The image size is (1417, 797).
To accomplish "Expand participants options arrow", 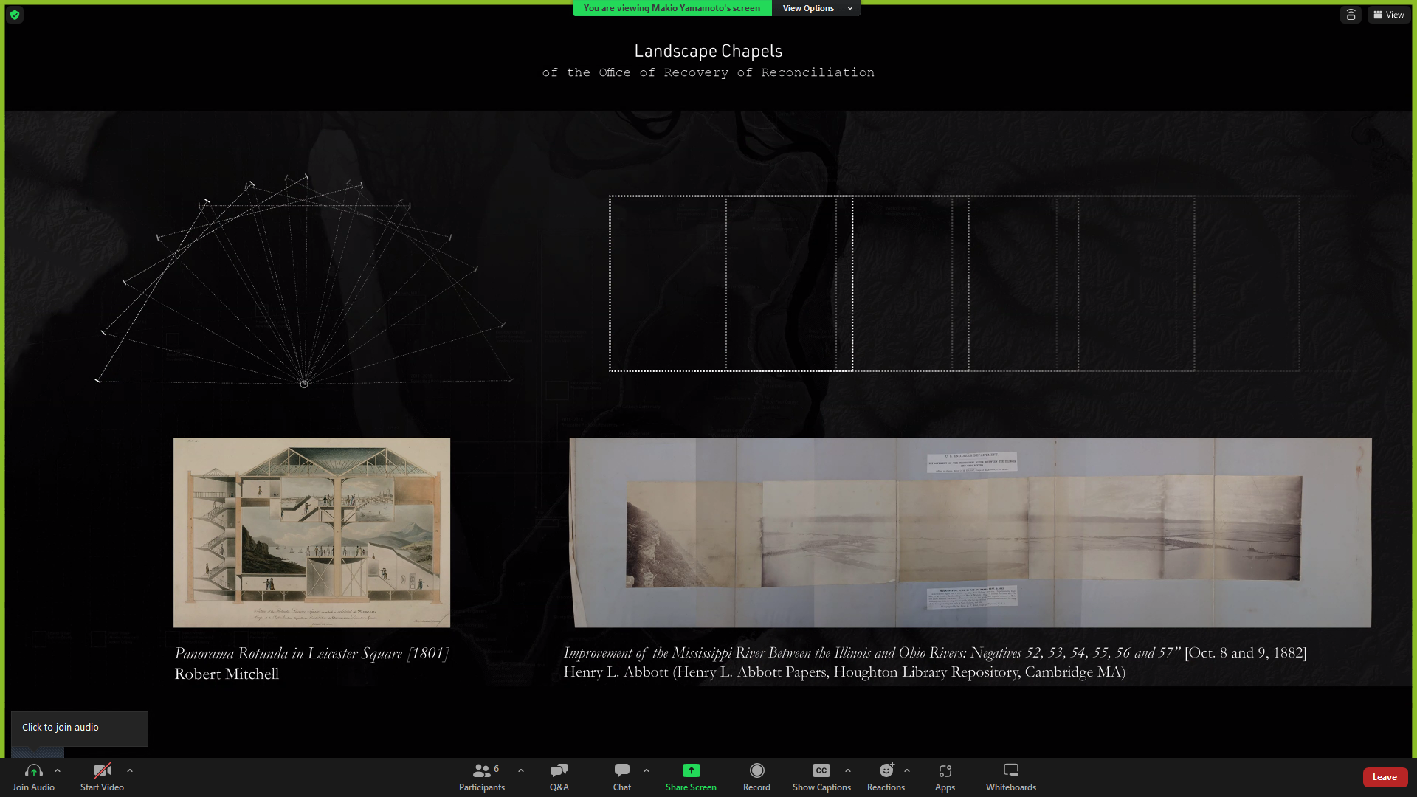I will click(x=521, y=770).
